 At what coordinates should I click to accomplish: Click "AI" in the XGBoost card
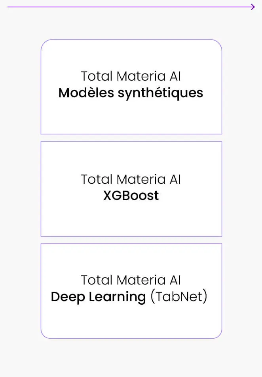click(175, 179)
